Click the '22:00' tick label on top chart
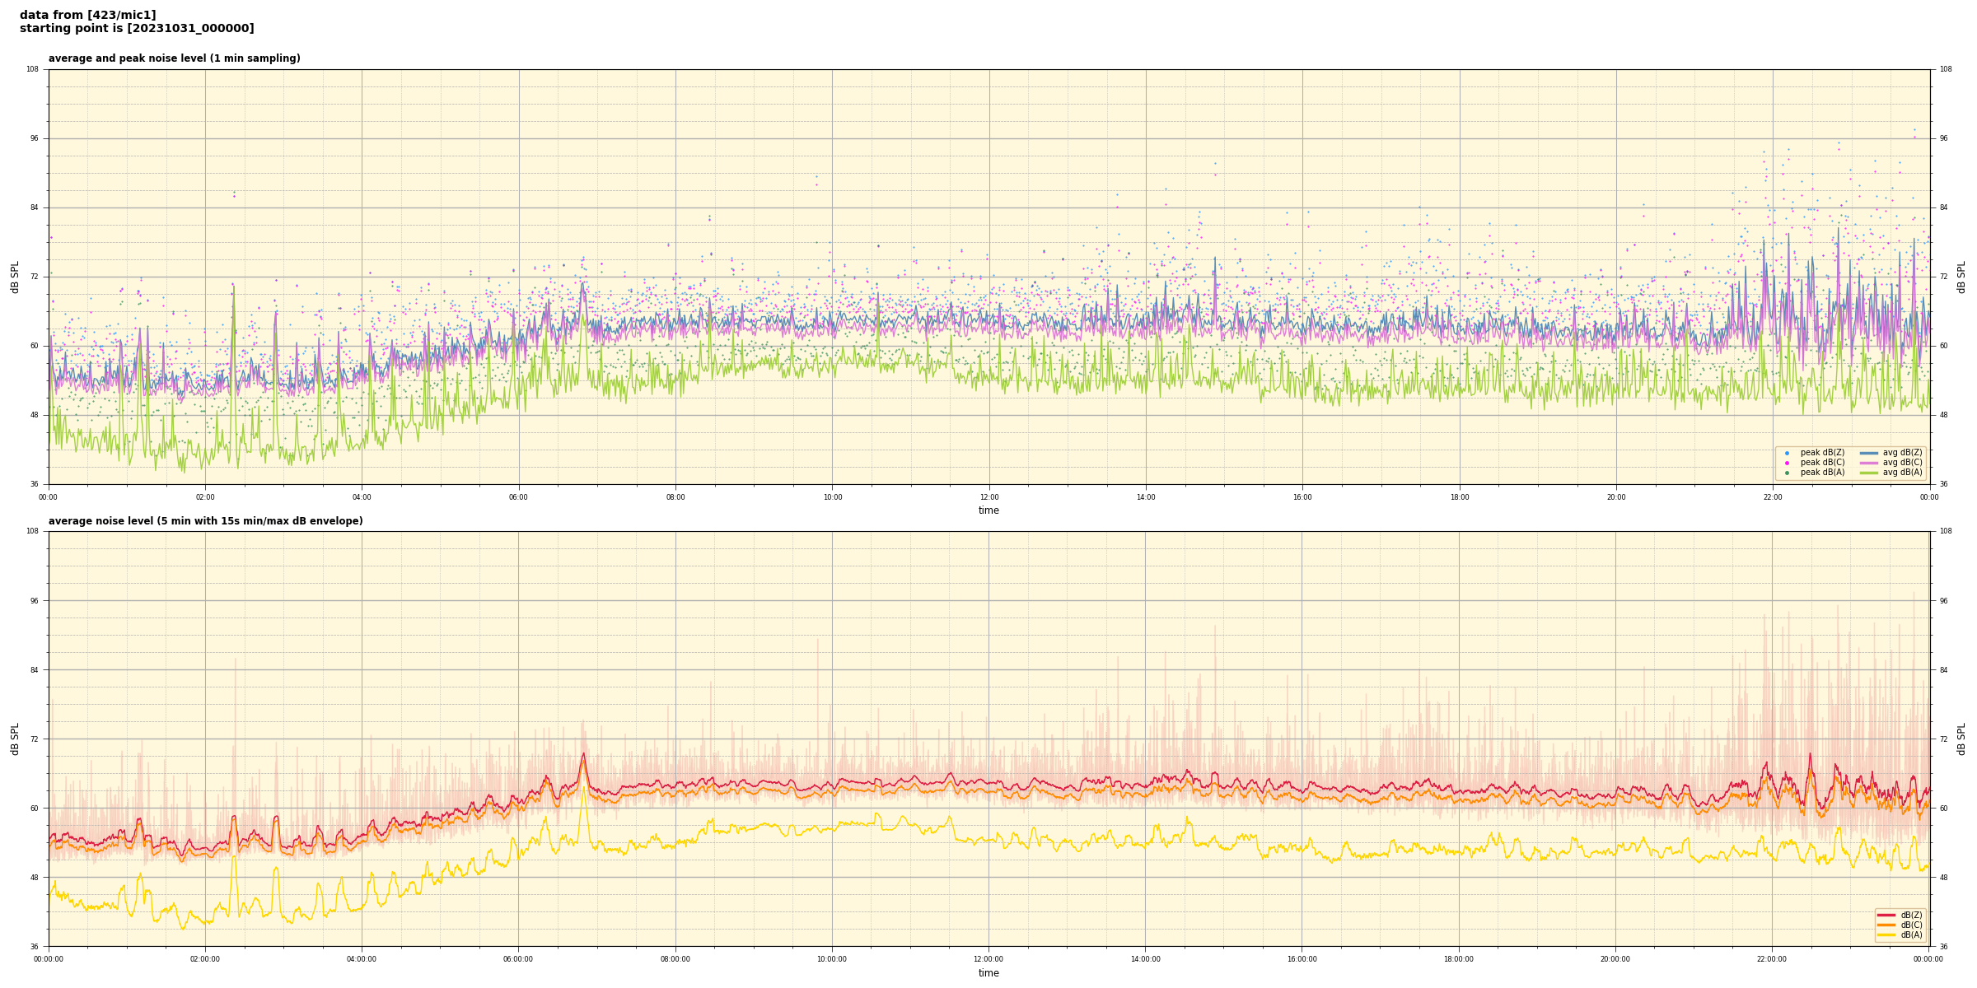The width and height of the screenshot is (1977, 988). click(x=1773, y=497)
